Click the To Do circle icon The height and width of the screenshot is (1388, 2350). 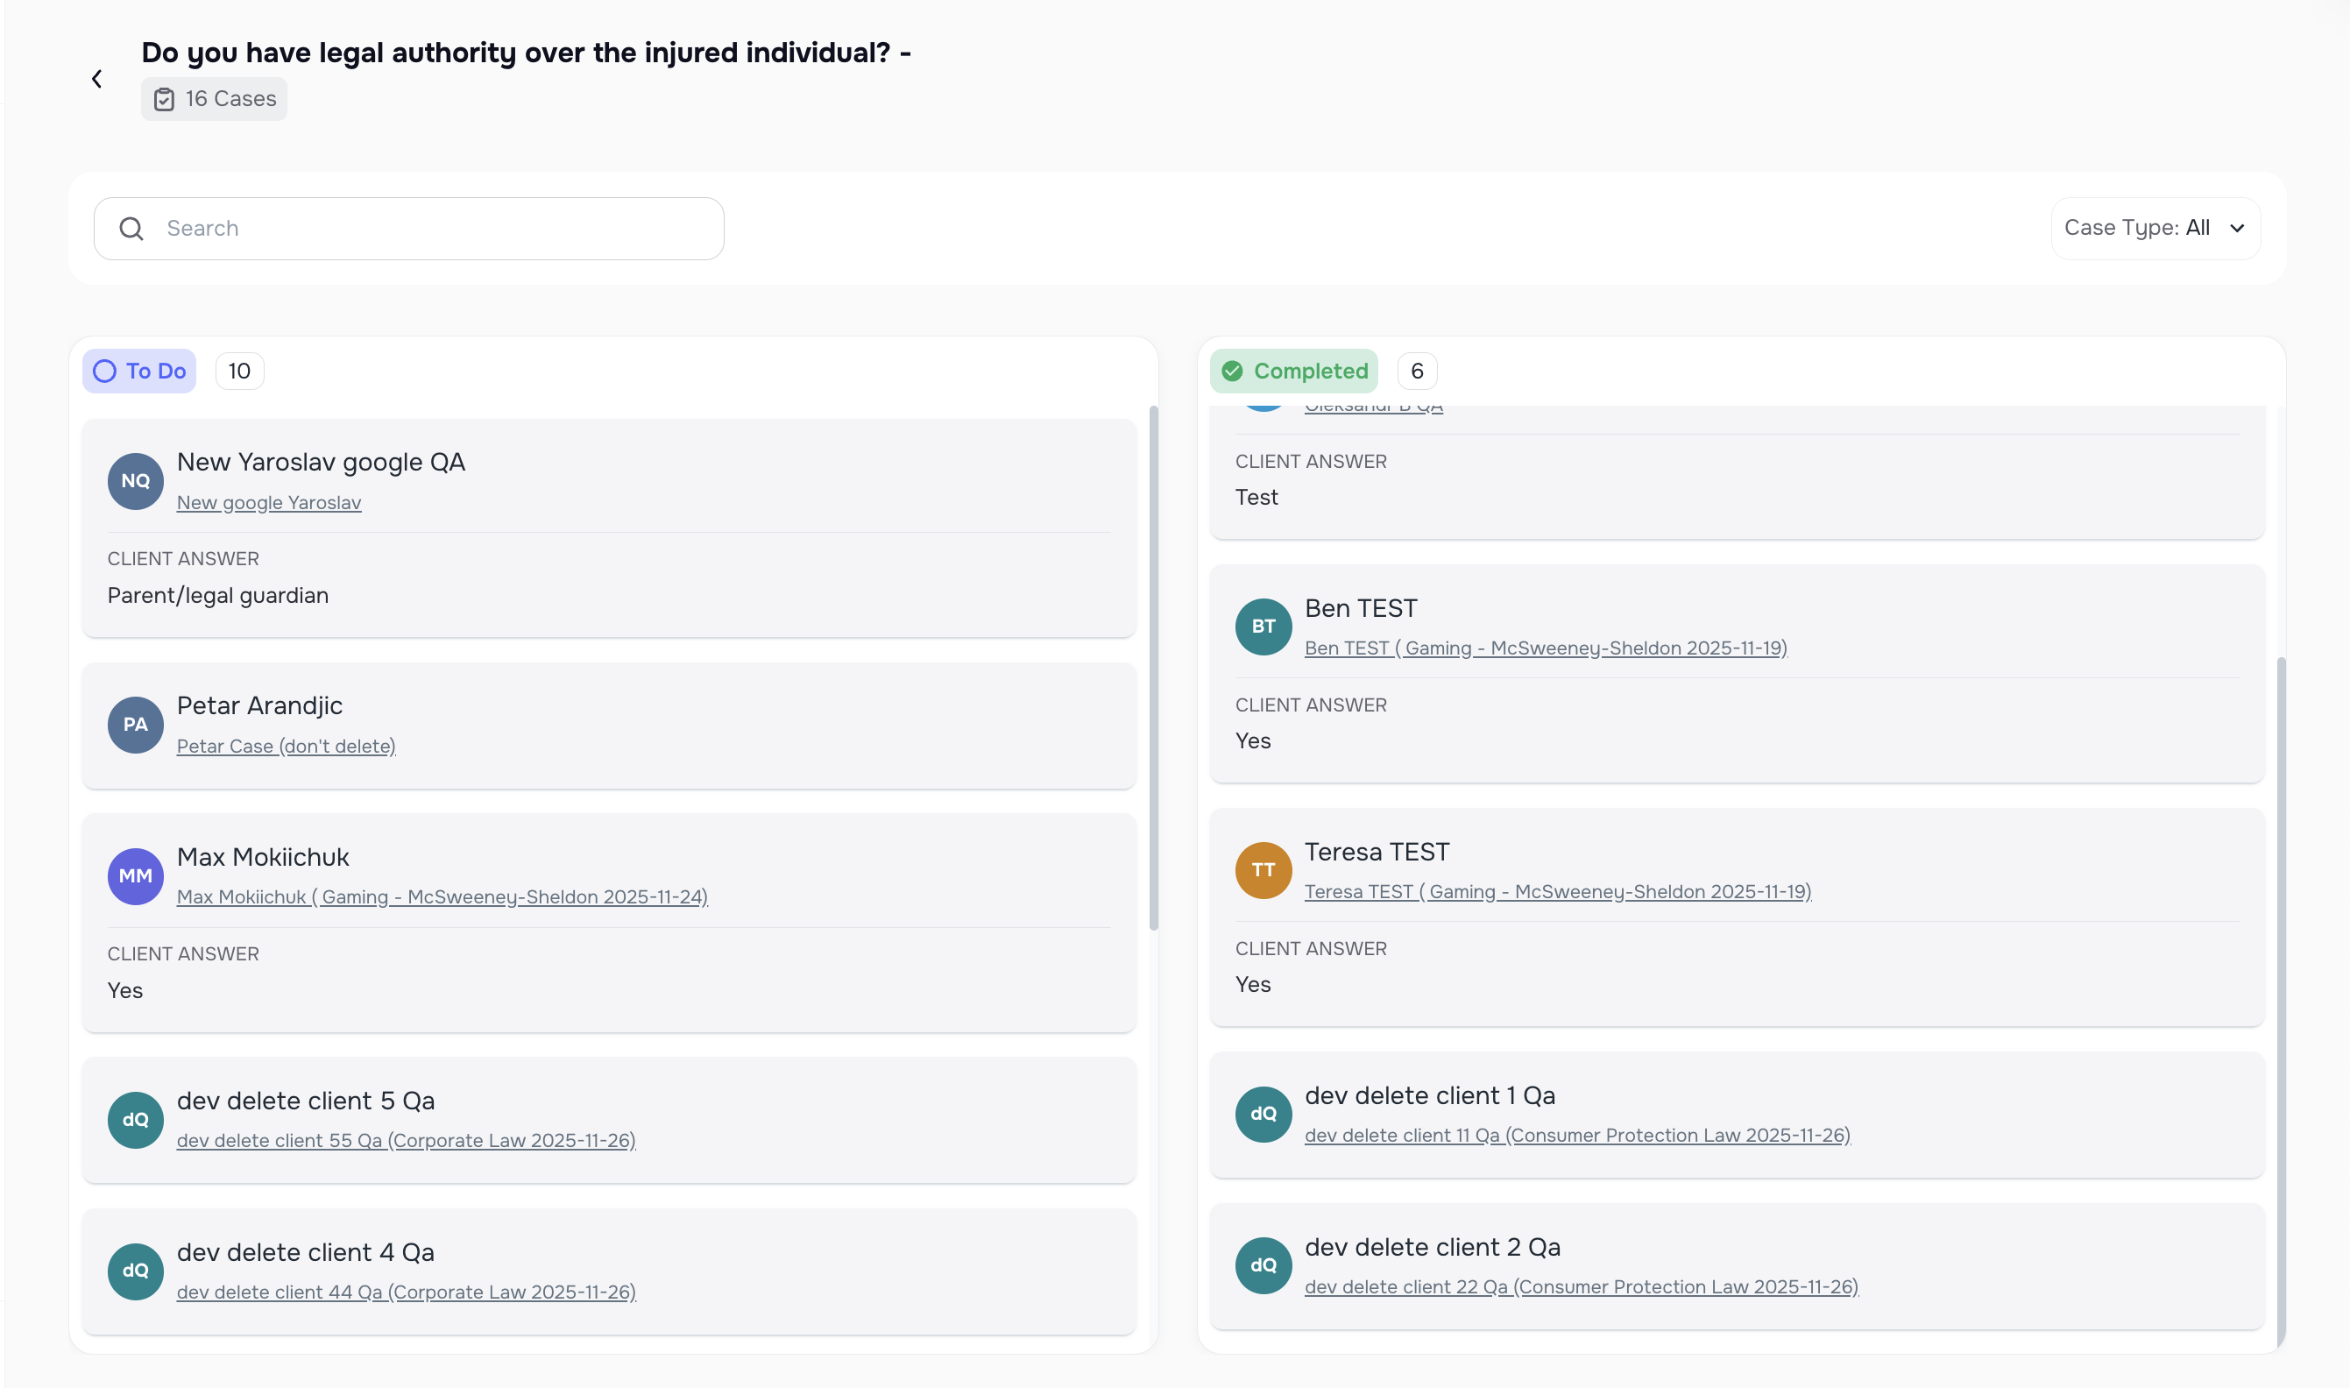coord(105,372)
